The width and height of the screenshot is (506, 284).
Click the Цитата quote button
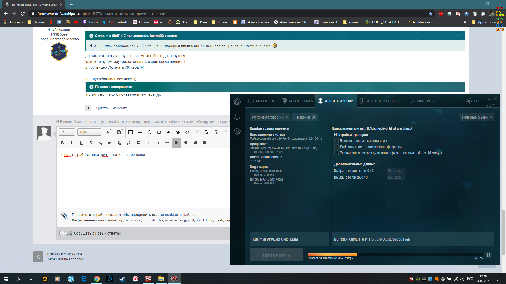click(x=102, y=108)
